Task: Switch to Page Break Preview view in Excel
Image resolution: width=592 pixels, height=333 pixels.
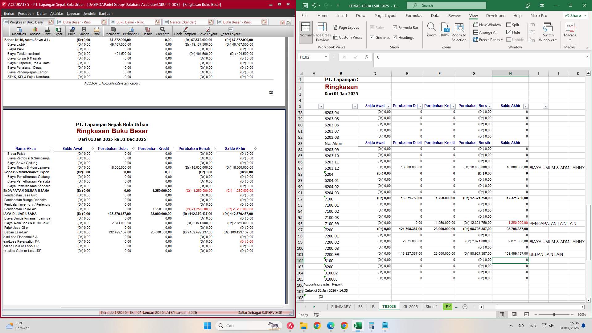Action: coord(322,32)
